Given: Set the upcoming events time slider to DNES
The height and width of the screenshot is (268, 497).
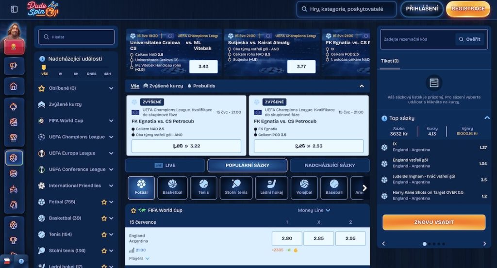Looking at the screenshot, I should [92, 74].
